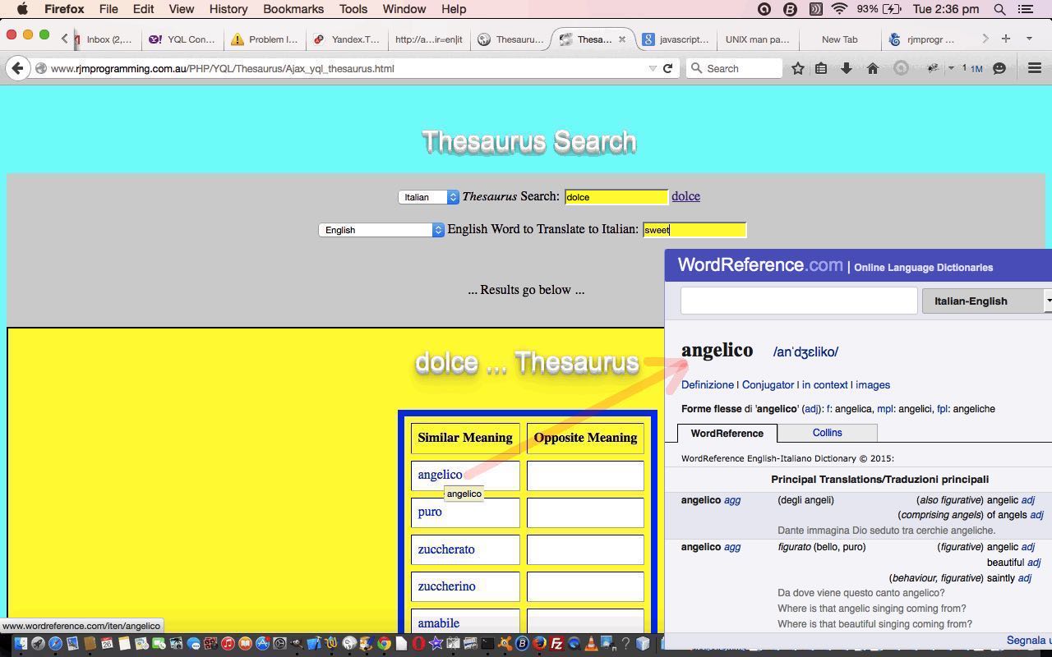Image resolution: width=1052 pixels, height=657 pixels.
Task: Click in the Firefox Search bar
Action: [735, 68]
